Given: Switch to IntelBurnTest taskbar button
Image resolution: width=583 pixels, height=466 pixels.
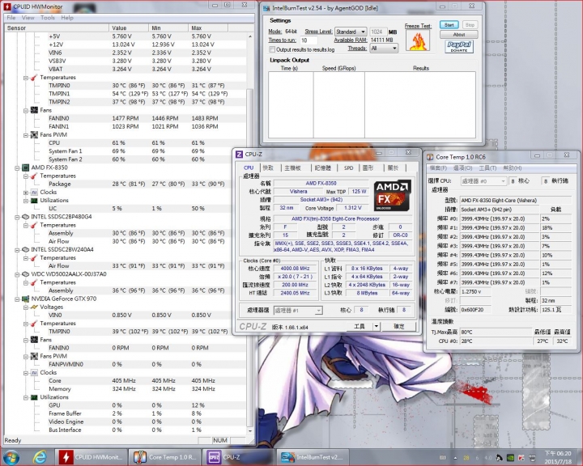Looking at the screenshot, I should click(312, 457).
